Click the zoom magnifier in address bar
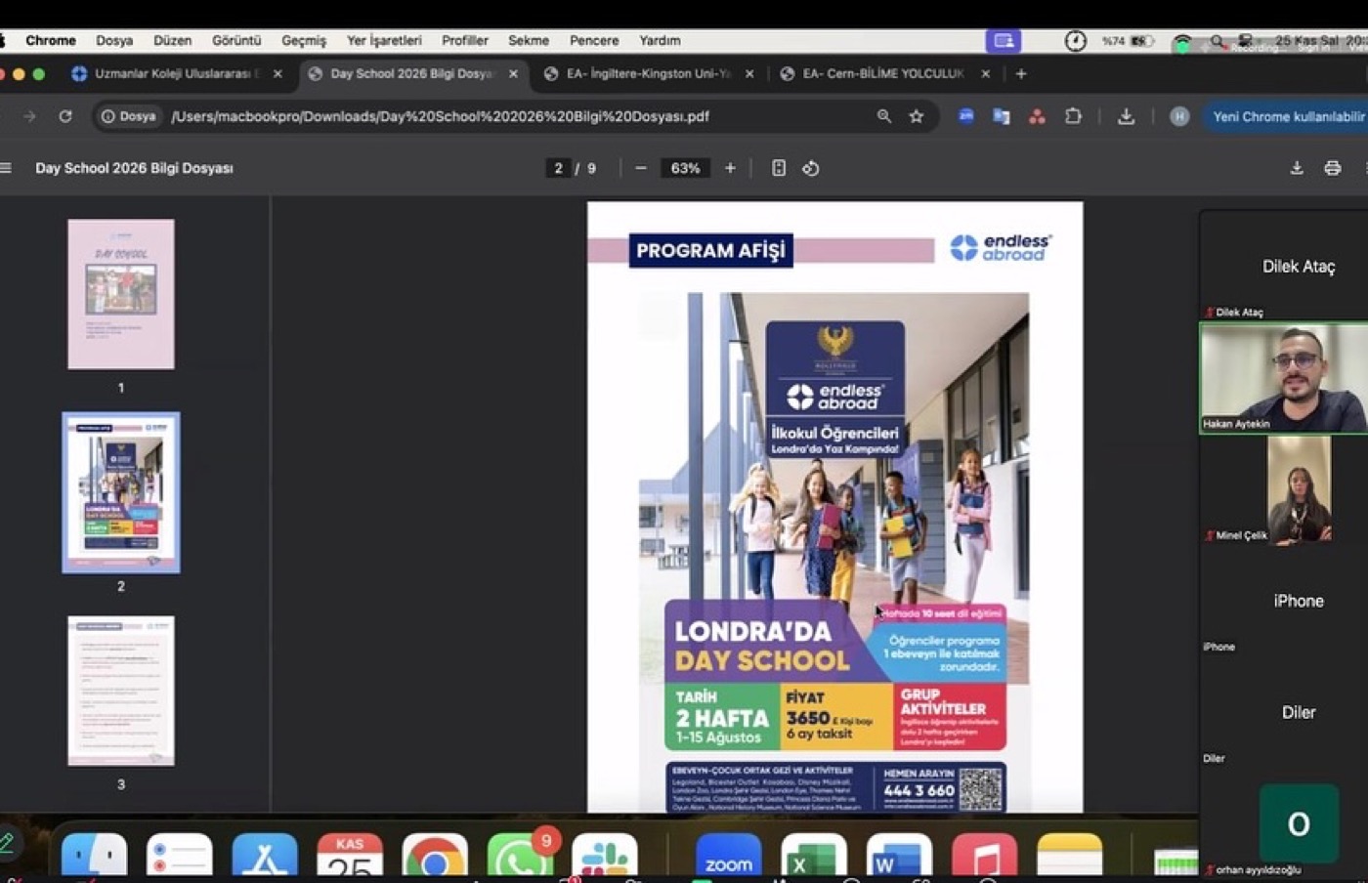 point(884,116)
